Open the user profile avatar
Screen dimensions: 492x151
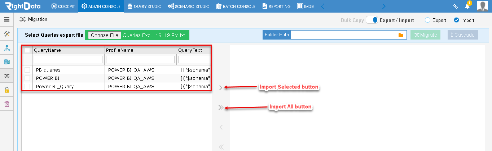point(482,6)
